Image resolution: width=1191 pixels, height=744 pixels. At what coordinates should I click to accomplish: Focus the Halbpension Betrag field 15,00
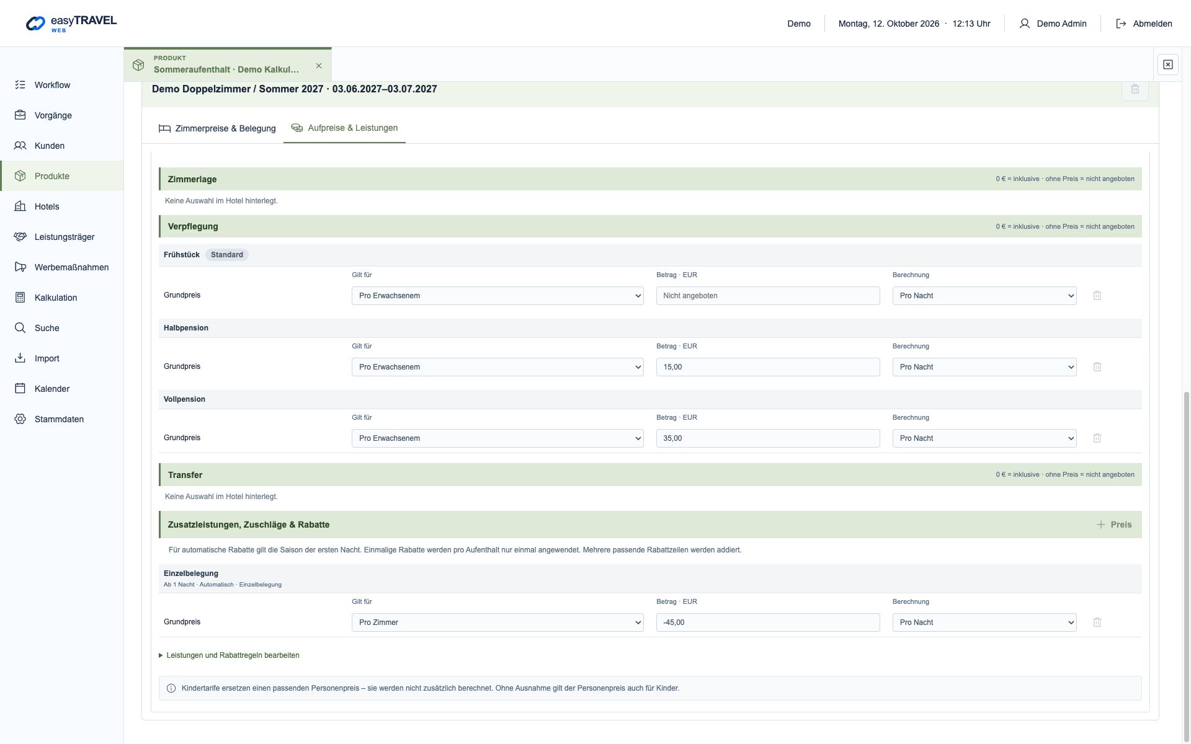coord(768,367)
